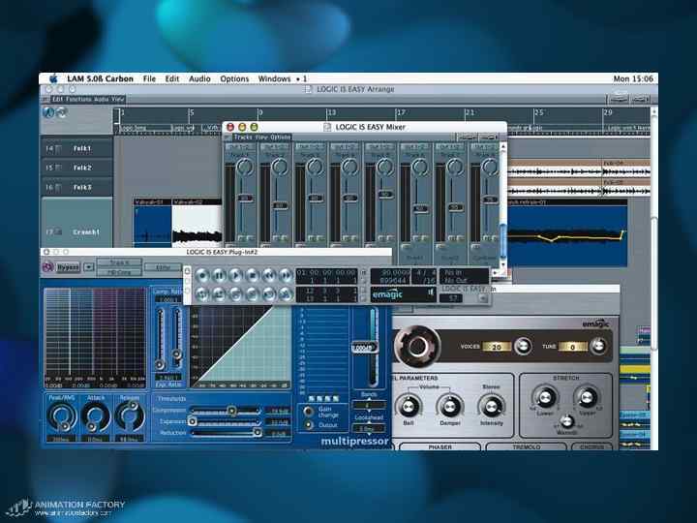Click the Stereo Intensity knob
This screenshot has width=697, height=523.
click(491, 406)
